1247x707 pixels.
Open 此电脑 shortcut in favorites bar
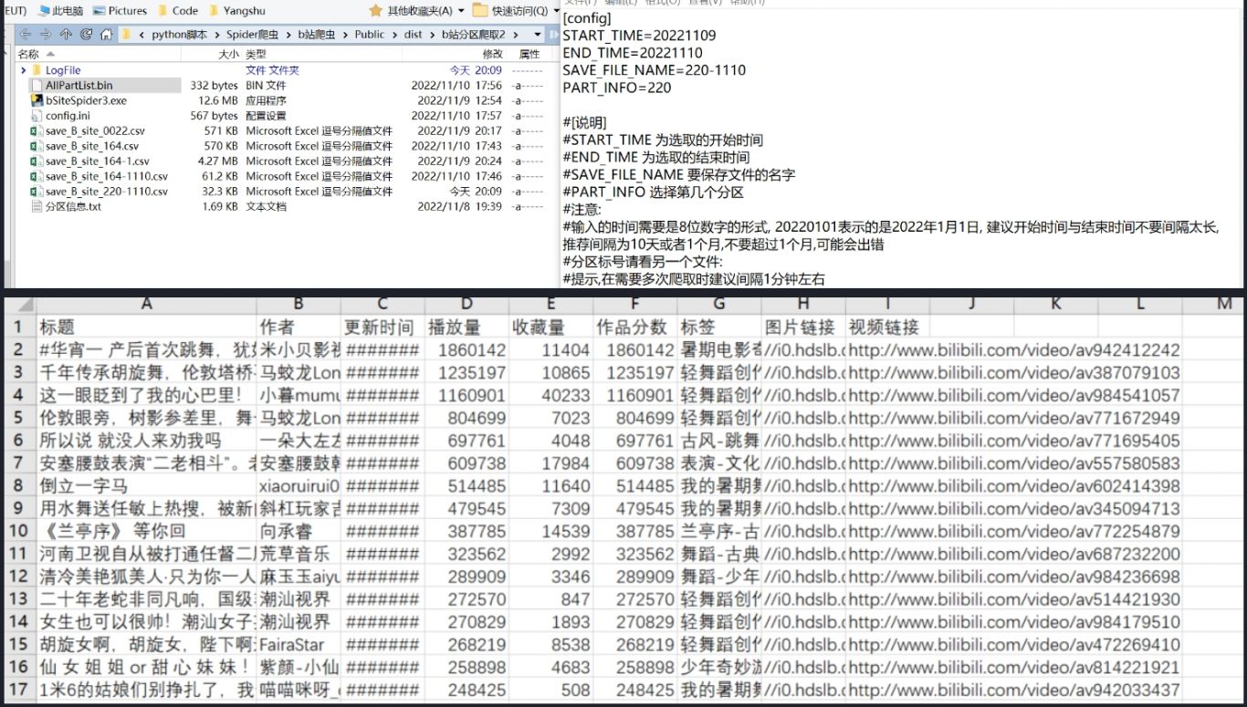[x=59, y=11]
